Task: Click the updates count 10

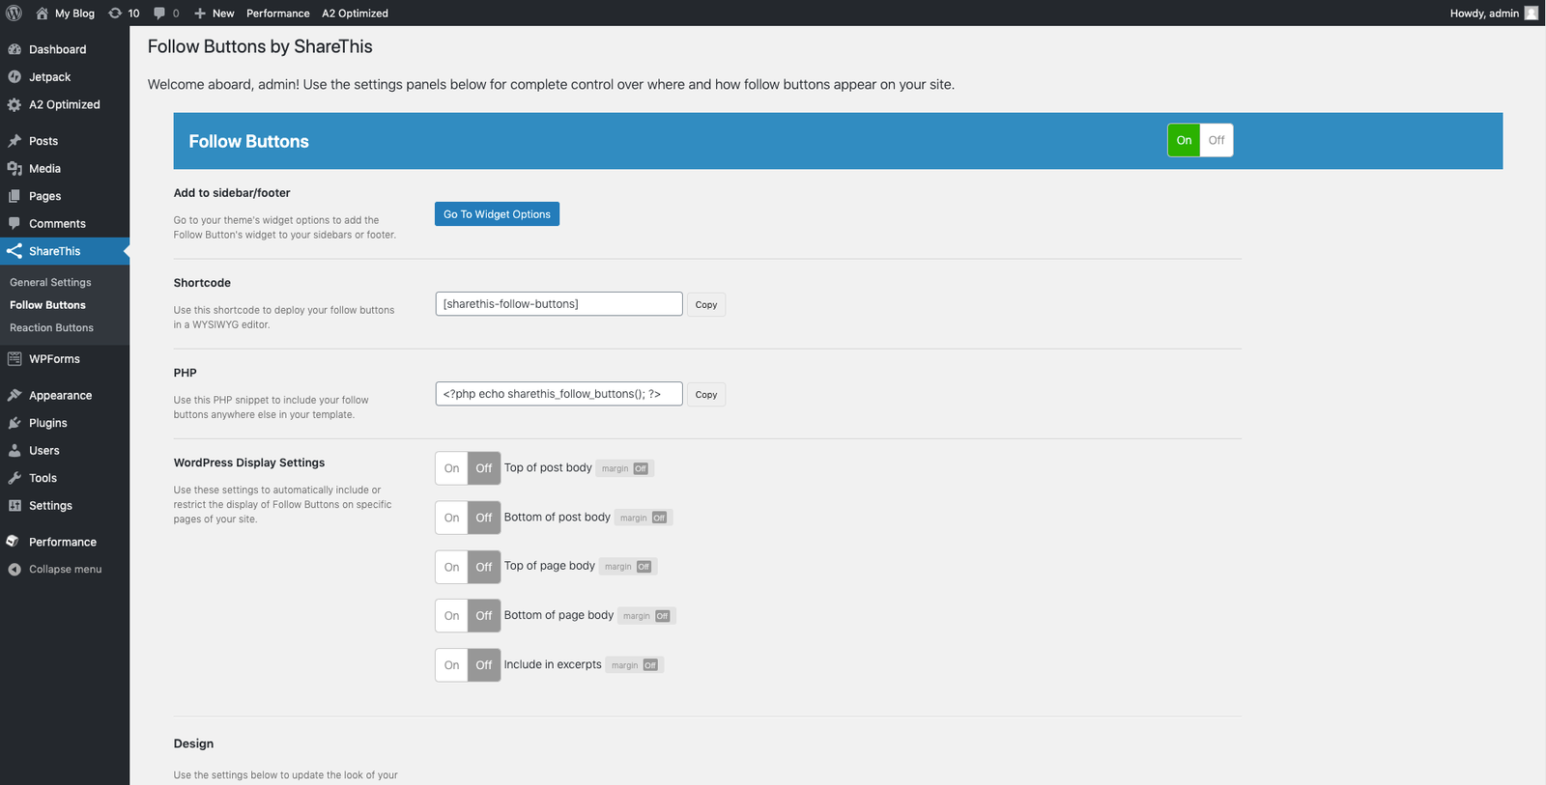Action: tap(133, 14)
